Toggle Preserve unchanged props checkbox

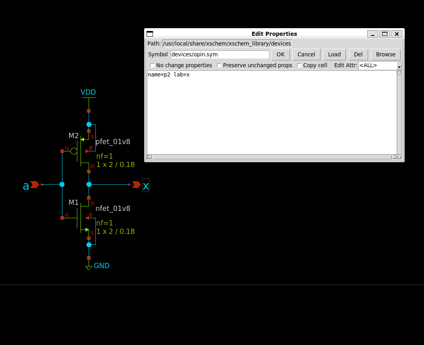219,65
